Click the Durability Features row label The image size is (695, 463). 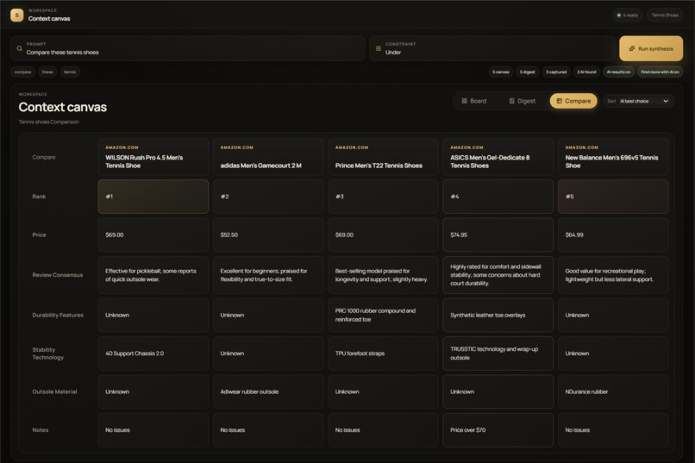click(58, 315)
